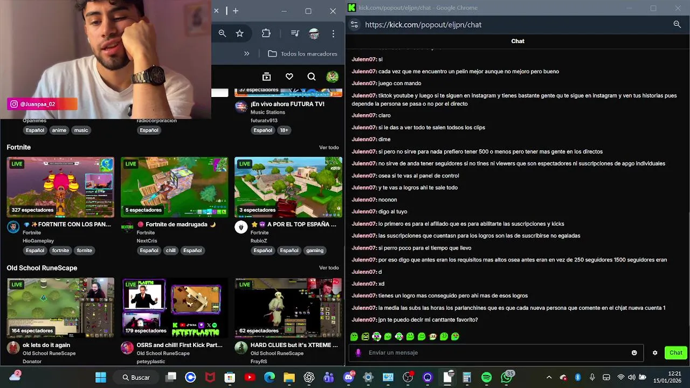Show hidden tray icons chevron
The height and width of the screenshot is (388, 690).
(x=549, y=377)
